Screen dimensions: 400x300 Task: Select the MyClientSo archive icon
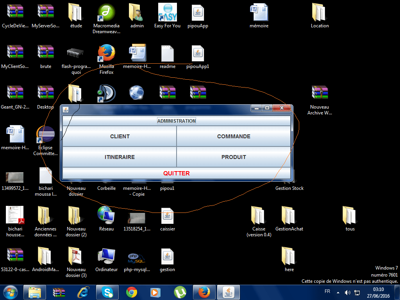pyautogui.click(x=15, y=52)
